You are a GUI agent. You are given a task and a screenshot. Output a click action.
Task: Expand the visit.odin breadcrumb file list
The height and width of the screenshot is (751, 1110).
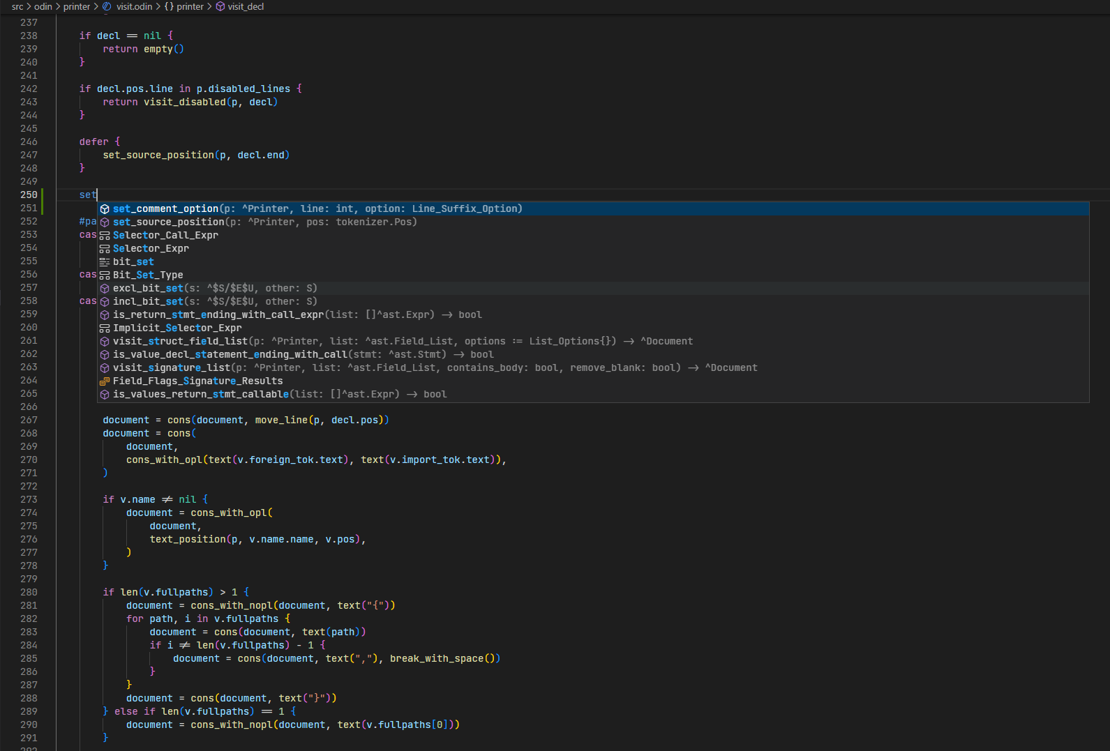134,7
